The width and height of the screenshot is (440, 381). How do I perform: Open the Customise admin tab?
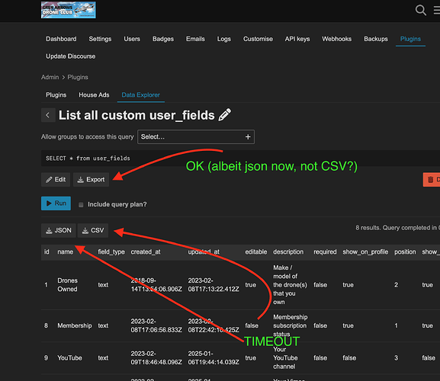click(258, 39)
